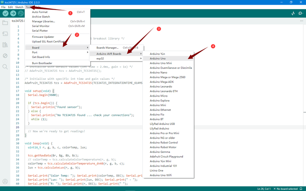This screenshot has width=306, height=191.
Task: Select Arduino Fio board
Action: [168, 115]
